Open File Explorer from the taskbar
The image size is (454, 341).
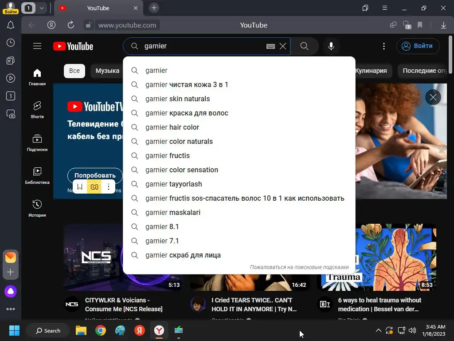tap(81, 330)
